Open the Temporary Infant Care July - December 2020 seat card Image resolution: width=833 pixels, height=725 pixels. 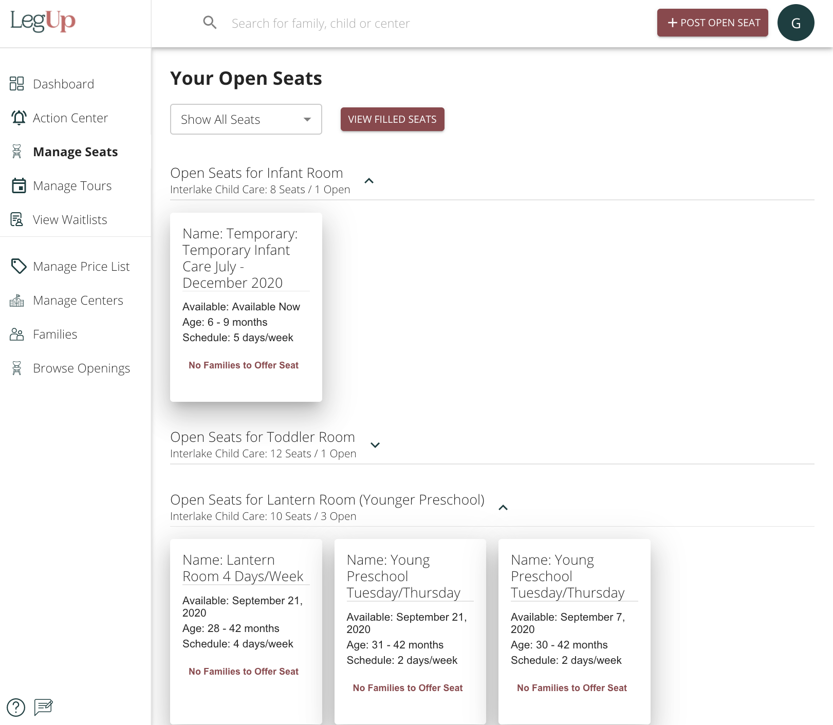click(246, 307)
